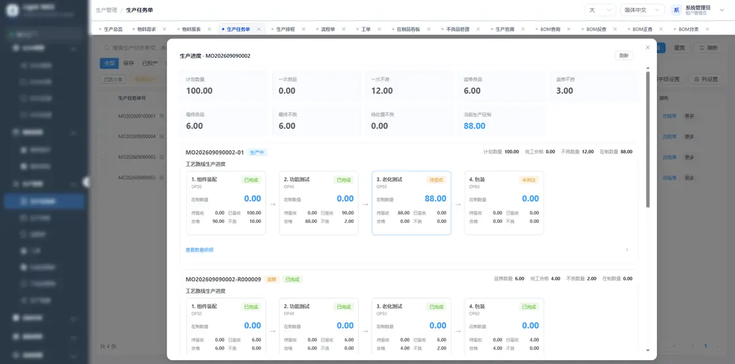
Task: Click the 已完成 tag on R000009 老化测试 card
Action: (x=437, y=307)
